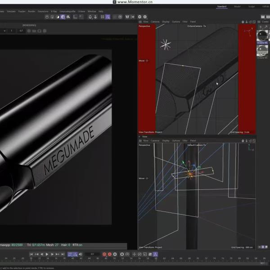Open the V-Ray menu
Viewport: 270px width, 270px height.
coord(54,11)
